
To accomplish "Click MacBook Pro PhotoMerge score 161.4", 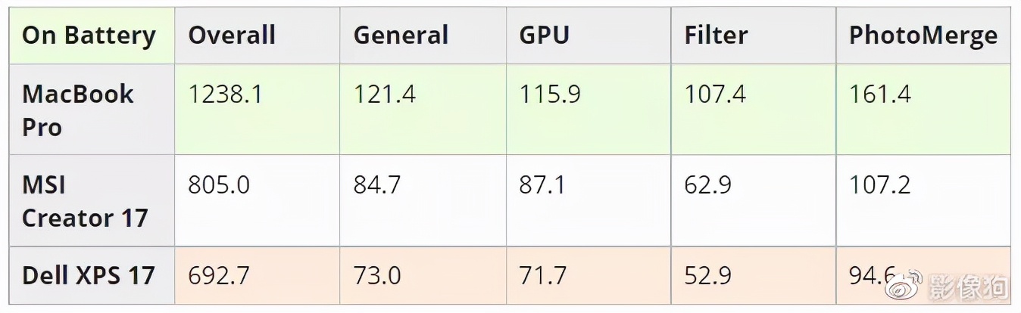I will [x=880, y=95].
